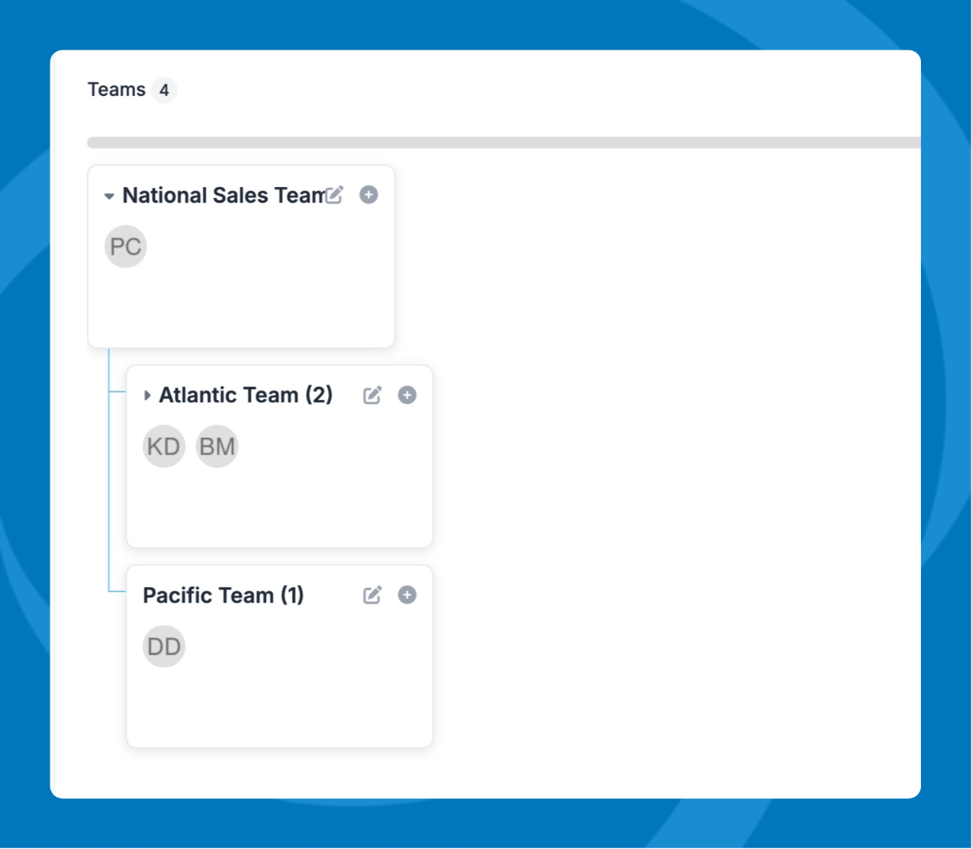The width and height of the screenshot is (972, 849).
Task: Open the Atlantic Team edit pencil icon
Action: pyautogui.click(x=373, y=395)
